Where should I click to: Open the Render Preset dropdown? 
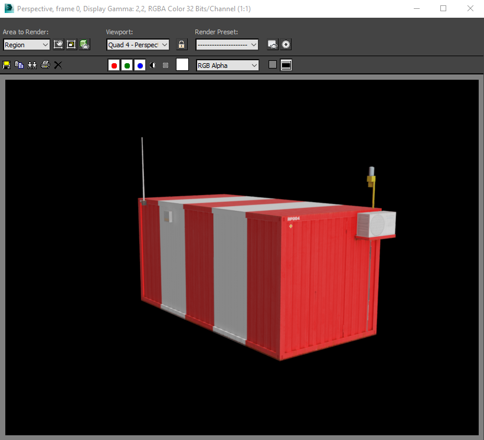pos(227,45)
